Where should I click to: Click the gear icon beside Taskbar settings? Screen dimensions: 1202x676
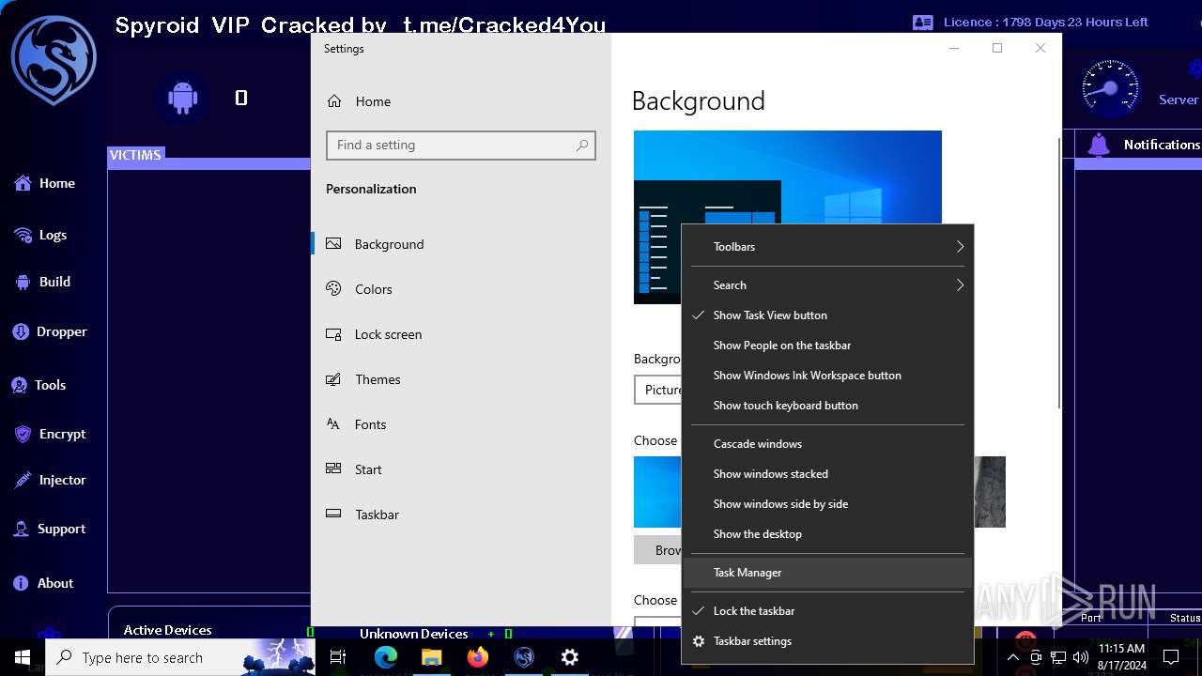pos(698,641)
